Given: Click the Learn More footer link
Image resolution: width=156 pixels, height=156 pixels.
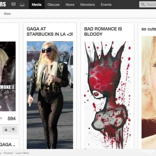Looking at the screenshot, I should coord(22,153).
